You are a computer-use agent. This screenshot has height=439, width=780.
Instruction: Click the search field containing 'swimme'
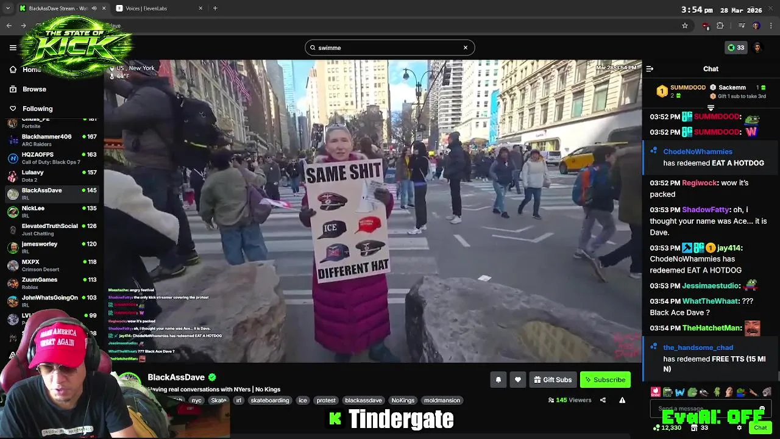390,48
